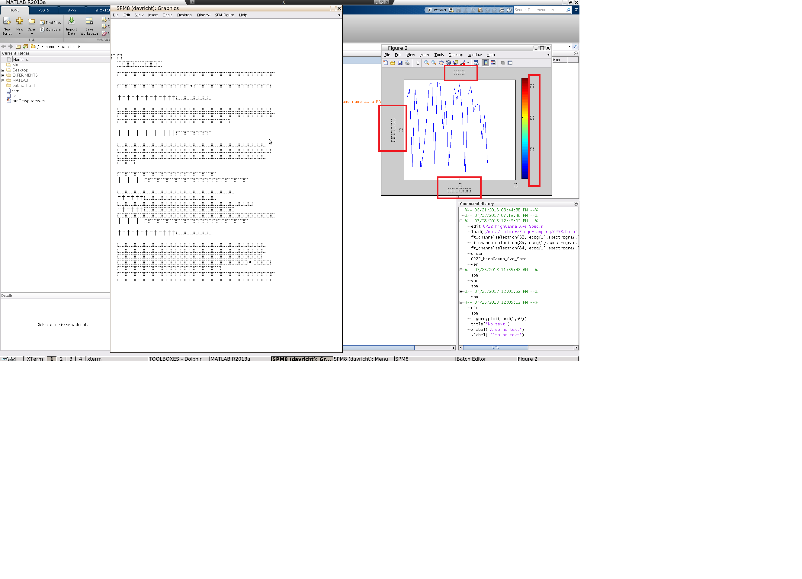The height and width of the screenshot is (579, 802).
Task: Click the Import Data icon
Action: 72,21
